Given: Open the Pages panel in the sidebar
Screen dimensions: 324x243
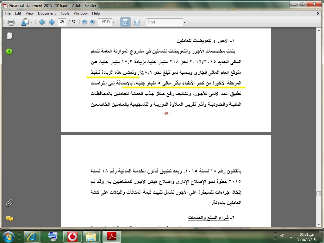Looking at the screenshot, I should point(9,36).
